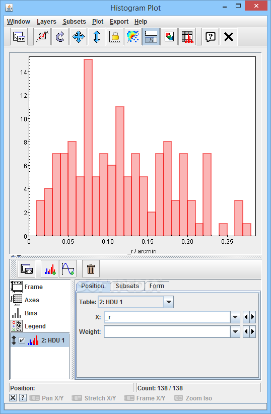
Task: Click the X field containing _r
Action: click(x=167, y=317)
